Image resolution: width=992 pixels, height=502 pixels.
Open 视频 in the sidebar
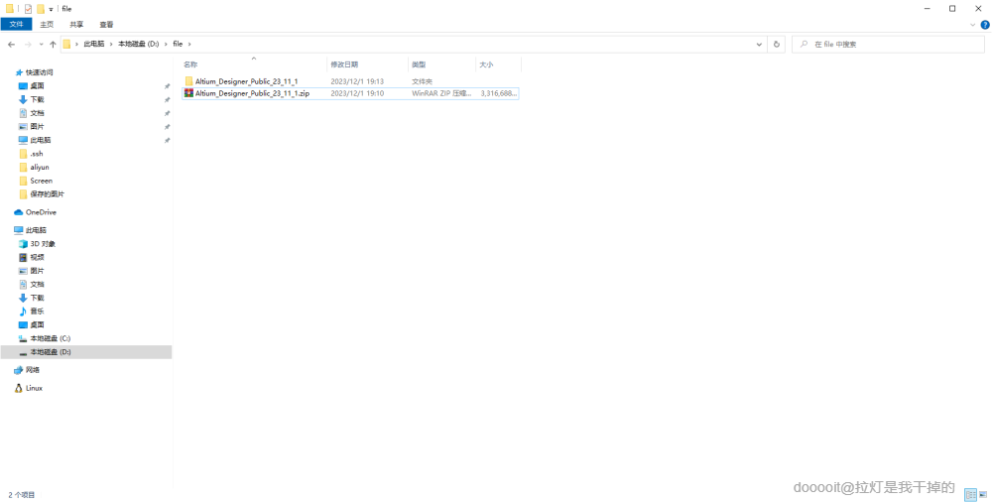[x=38, y=257]
